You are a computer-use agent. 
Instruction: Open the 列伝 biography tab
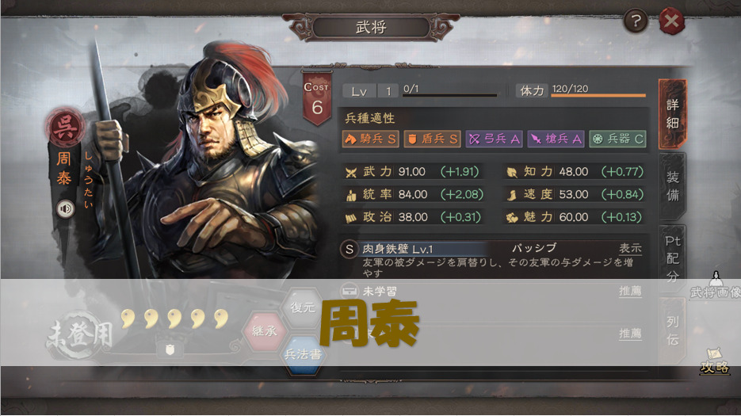tap(673, 331)
